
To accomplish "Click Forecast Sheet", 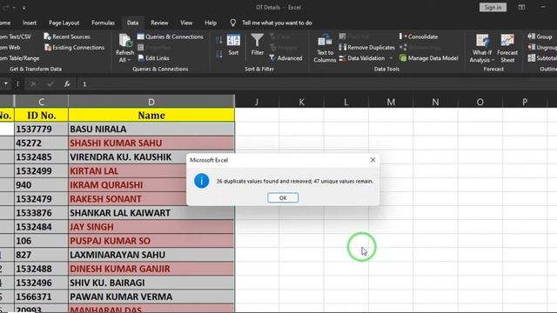I will tap(507, 49).
